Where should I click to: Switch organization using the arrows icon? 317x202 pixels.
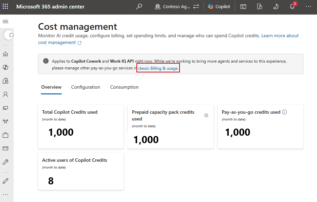(x=196, y=7)
